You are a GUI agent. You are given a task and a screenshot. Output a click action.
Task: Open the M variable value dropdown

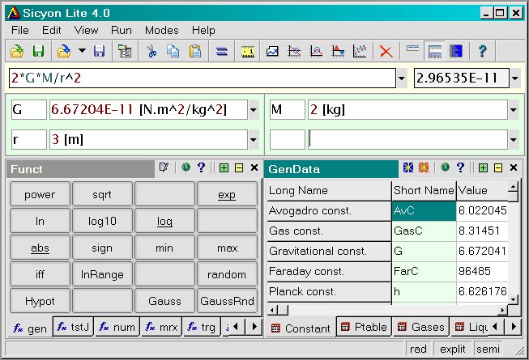click(513, 110)
